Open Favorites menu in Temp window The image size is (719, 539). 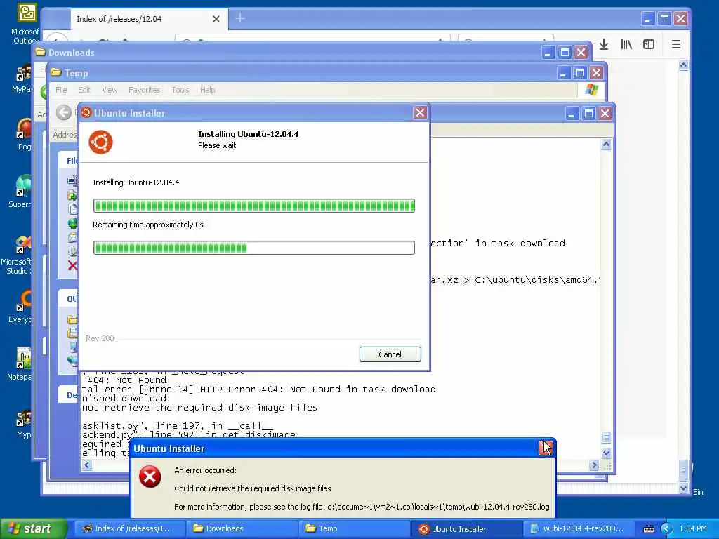tap(145, 90)
